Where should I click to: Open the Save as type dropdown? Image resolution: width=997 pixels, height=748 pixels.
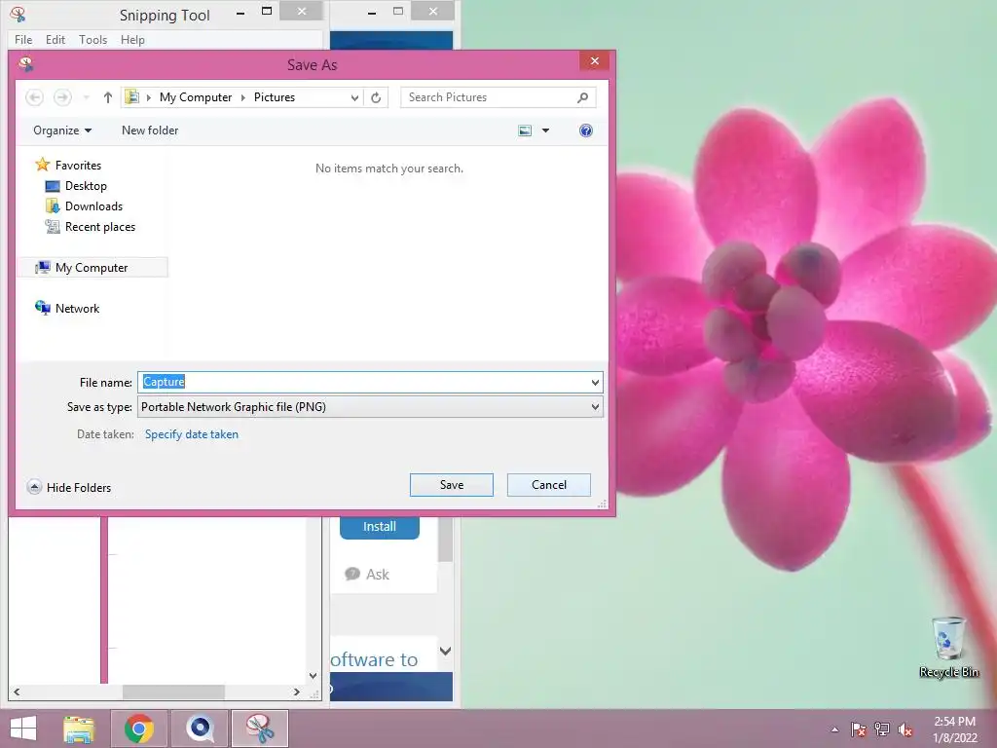point(370,407)
